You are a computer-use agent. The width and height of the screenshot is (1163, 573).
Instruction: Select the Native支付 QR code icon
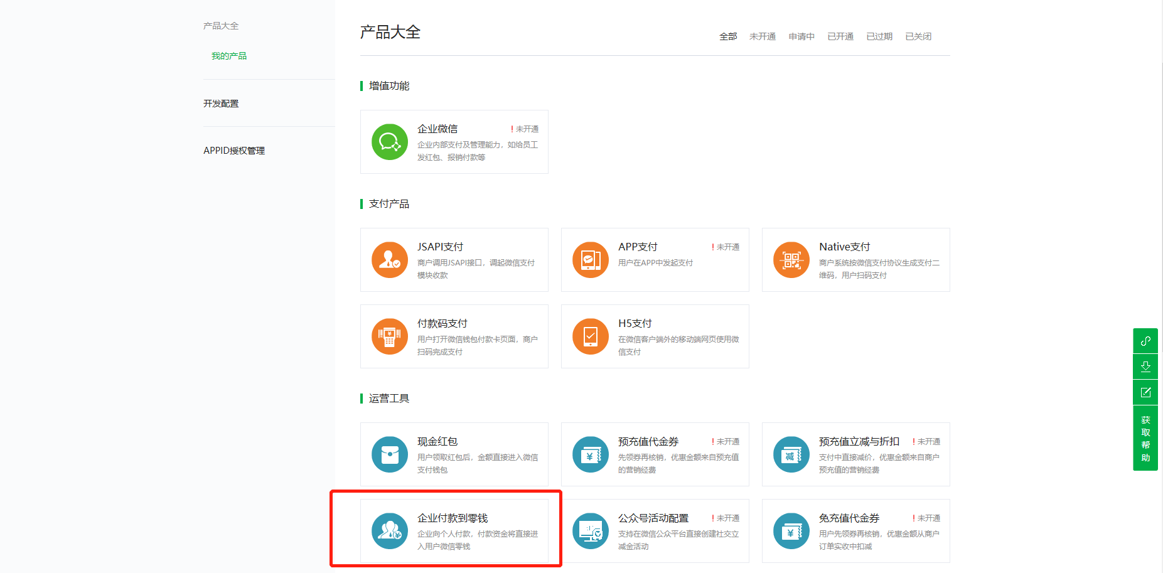tap(791, 260)
